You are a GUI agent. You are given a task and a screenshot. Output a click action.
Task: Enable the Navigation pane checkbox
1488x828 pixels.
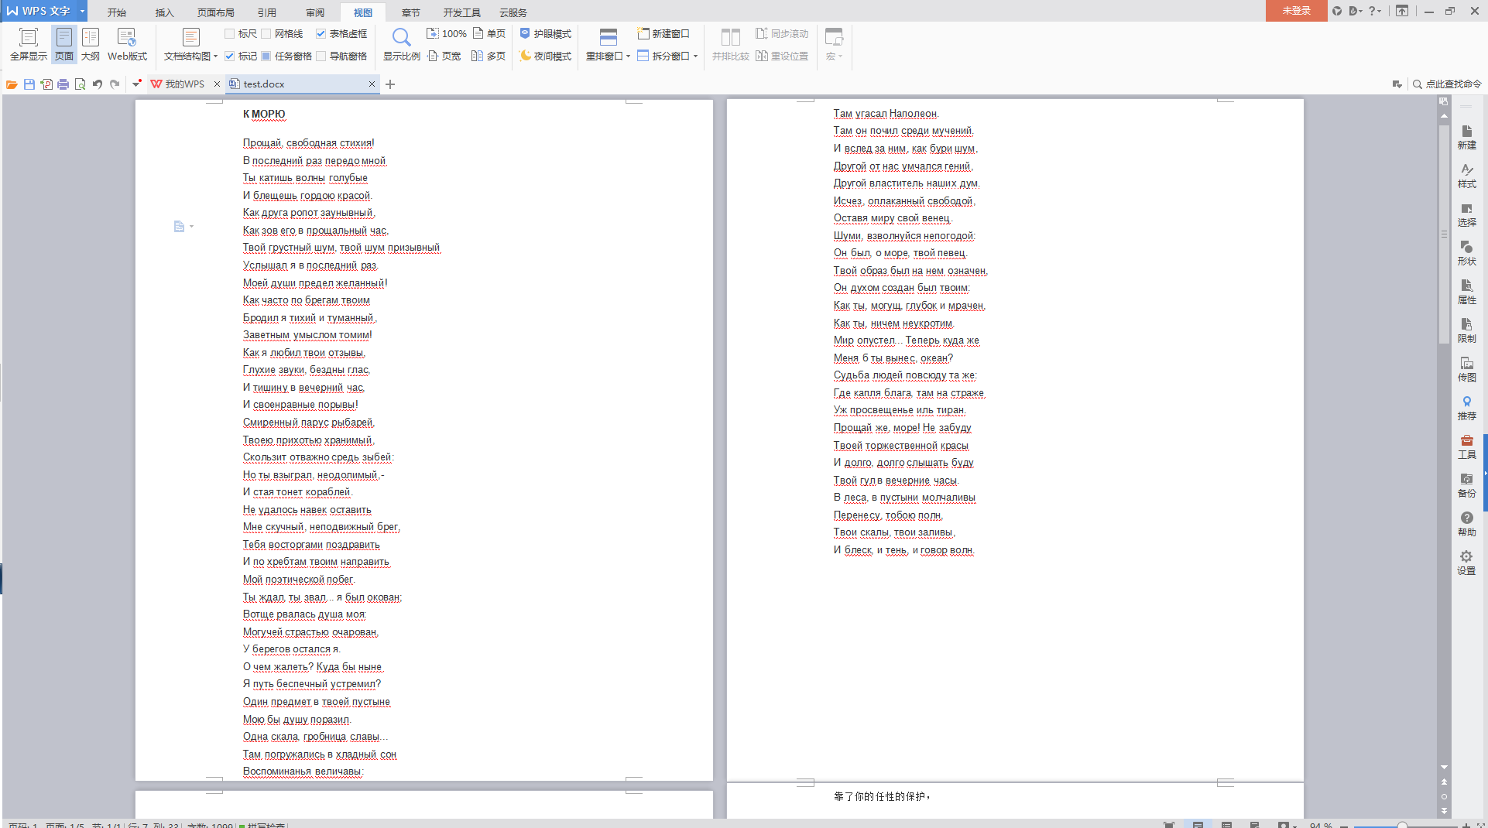coord(321,56)
